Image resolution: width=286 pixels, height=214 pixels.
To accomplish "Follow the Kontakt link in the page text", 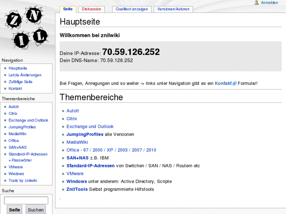I will click(x=223, y=83).
